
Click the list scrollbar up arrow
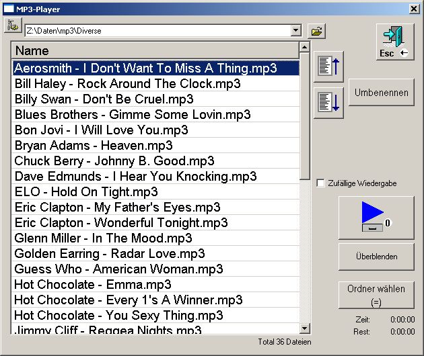304,48
